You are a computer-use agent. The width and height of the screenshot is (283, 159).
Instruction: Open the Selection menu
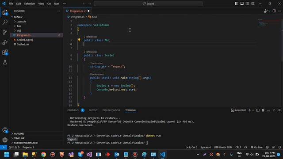[30, 4]
